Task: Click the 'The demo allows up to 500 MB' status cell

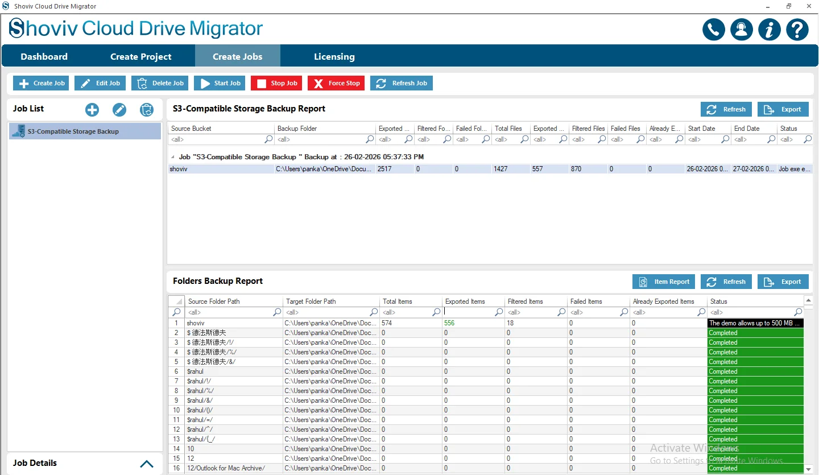Action: [x=755, y=323]
